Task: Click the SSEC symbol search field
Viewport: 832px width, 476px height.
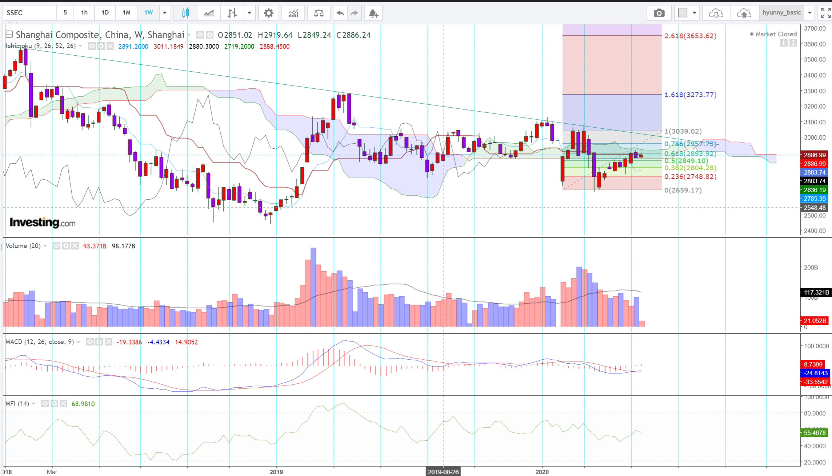Action: [x=30, y=13]
